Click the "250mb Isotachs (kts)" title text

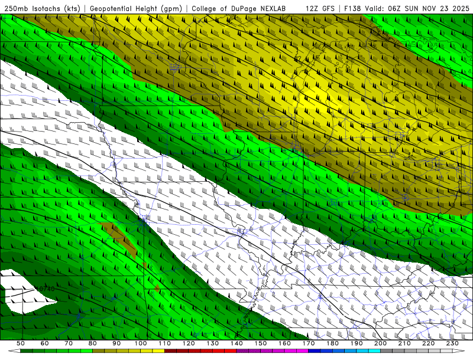[x=43, y=8]
